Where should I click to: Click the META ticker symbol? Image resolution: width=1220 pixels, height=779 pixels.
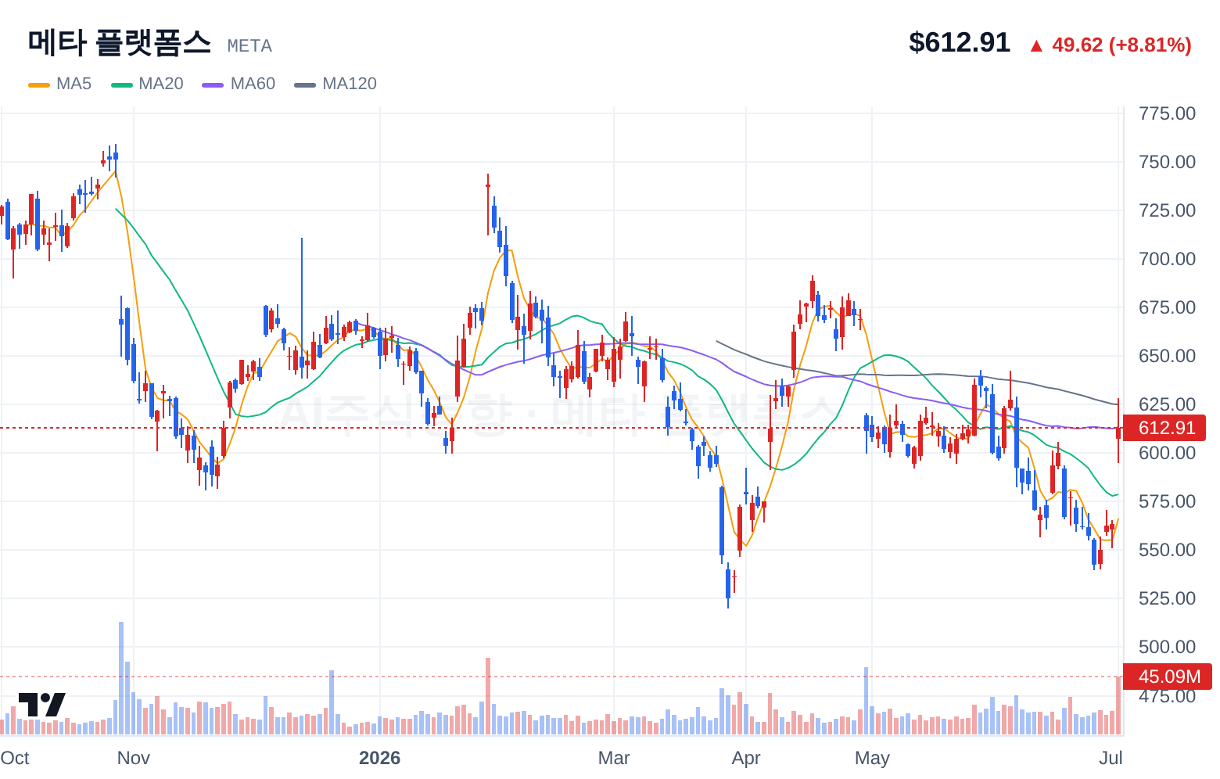249,46
